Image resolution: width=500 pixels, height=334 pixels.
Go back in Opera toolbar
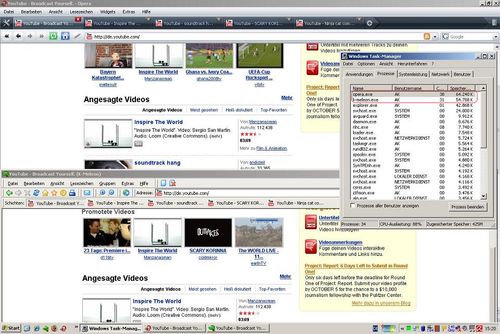click(18, 36)
